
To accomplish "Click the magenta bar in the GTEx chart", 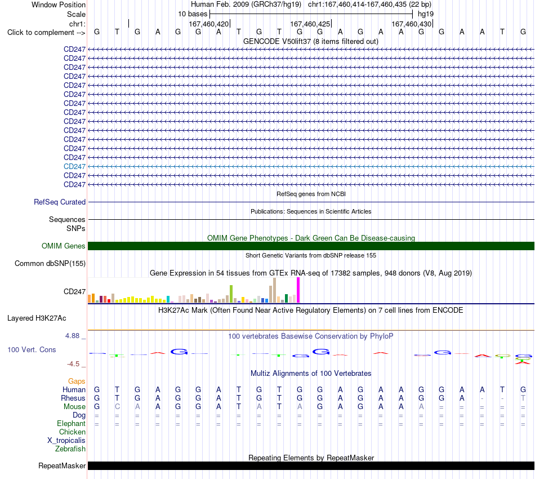I will [298, 290].
